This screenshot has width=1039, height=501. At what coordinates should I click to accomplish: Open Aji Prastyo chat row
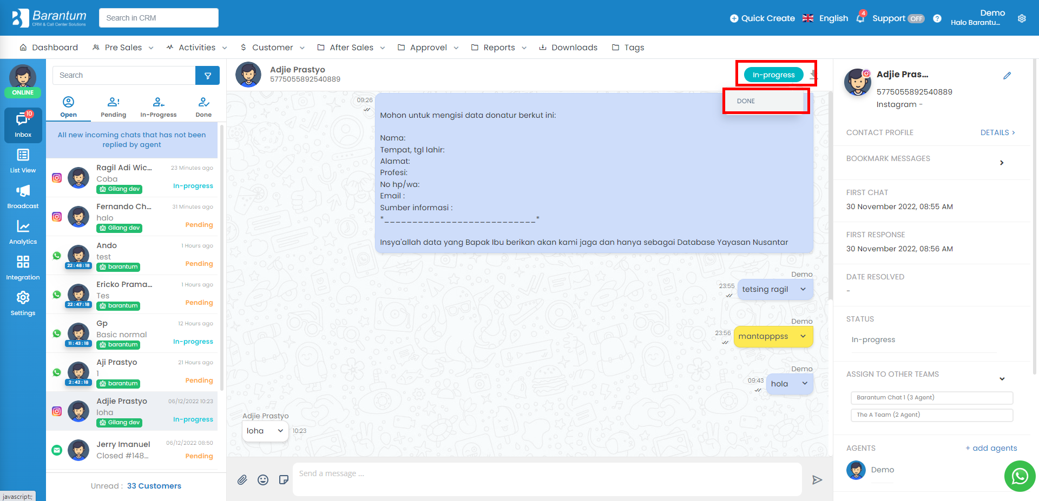(x=131, y=372)
